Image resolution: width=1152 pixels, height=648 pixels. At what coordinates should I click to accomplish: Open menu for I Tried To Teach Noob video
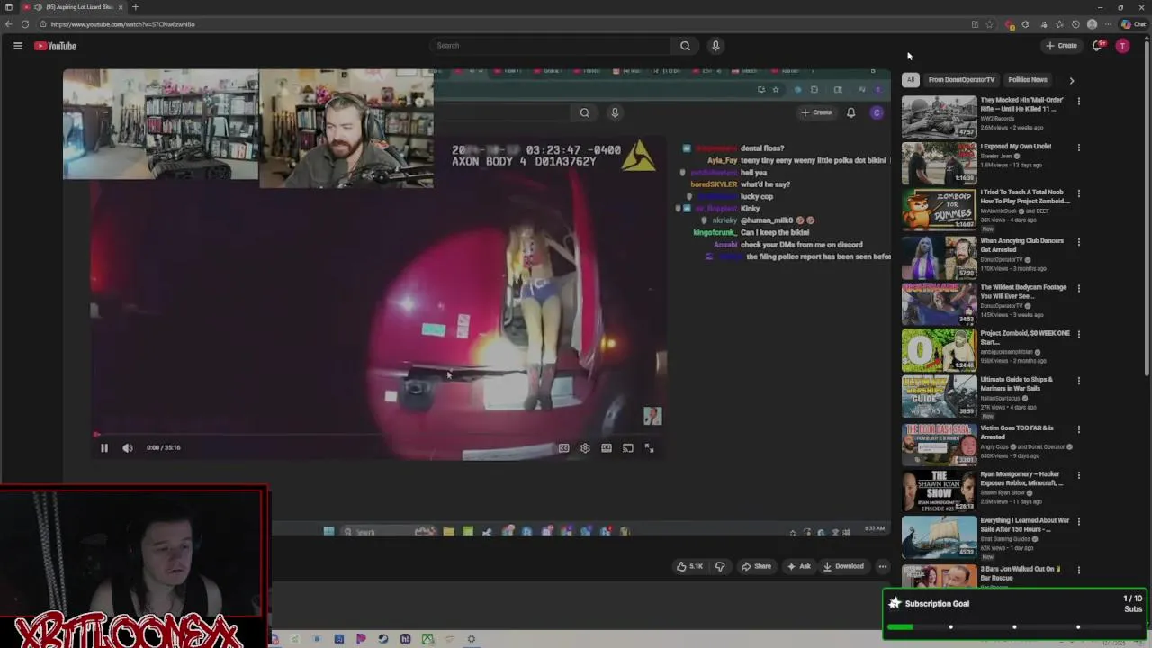tap(1079, 193)
